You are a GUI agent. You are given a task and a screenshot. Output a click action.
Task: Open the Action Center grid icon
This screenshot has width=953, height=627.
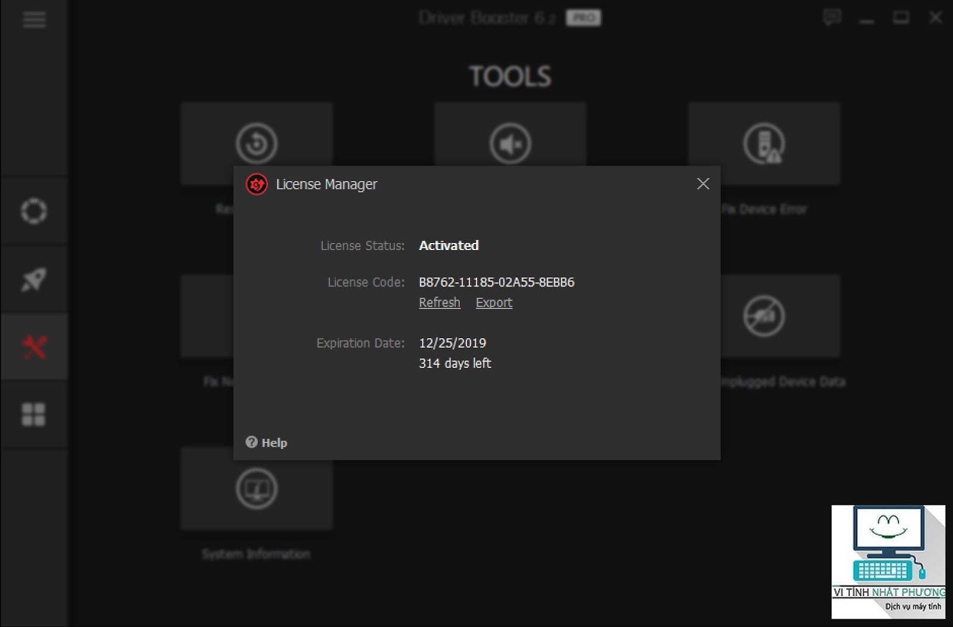pos(34,414)
